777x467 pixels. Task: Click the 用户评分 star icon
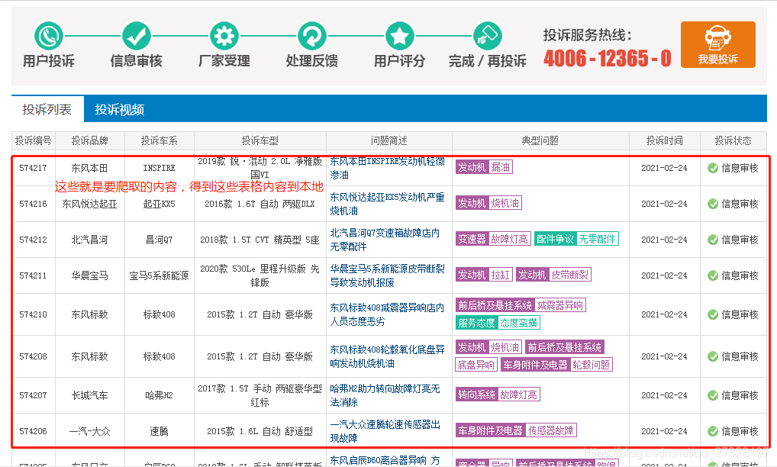click(399, 36)
